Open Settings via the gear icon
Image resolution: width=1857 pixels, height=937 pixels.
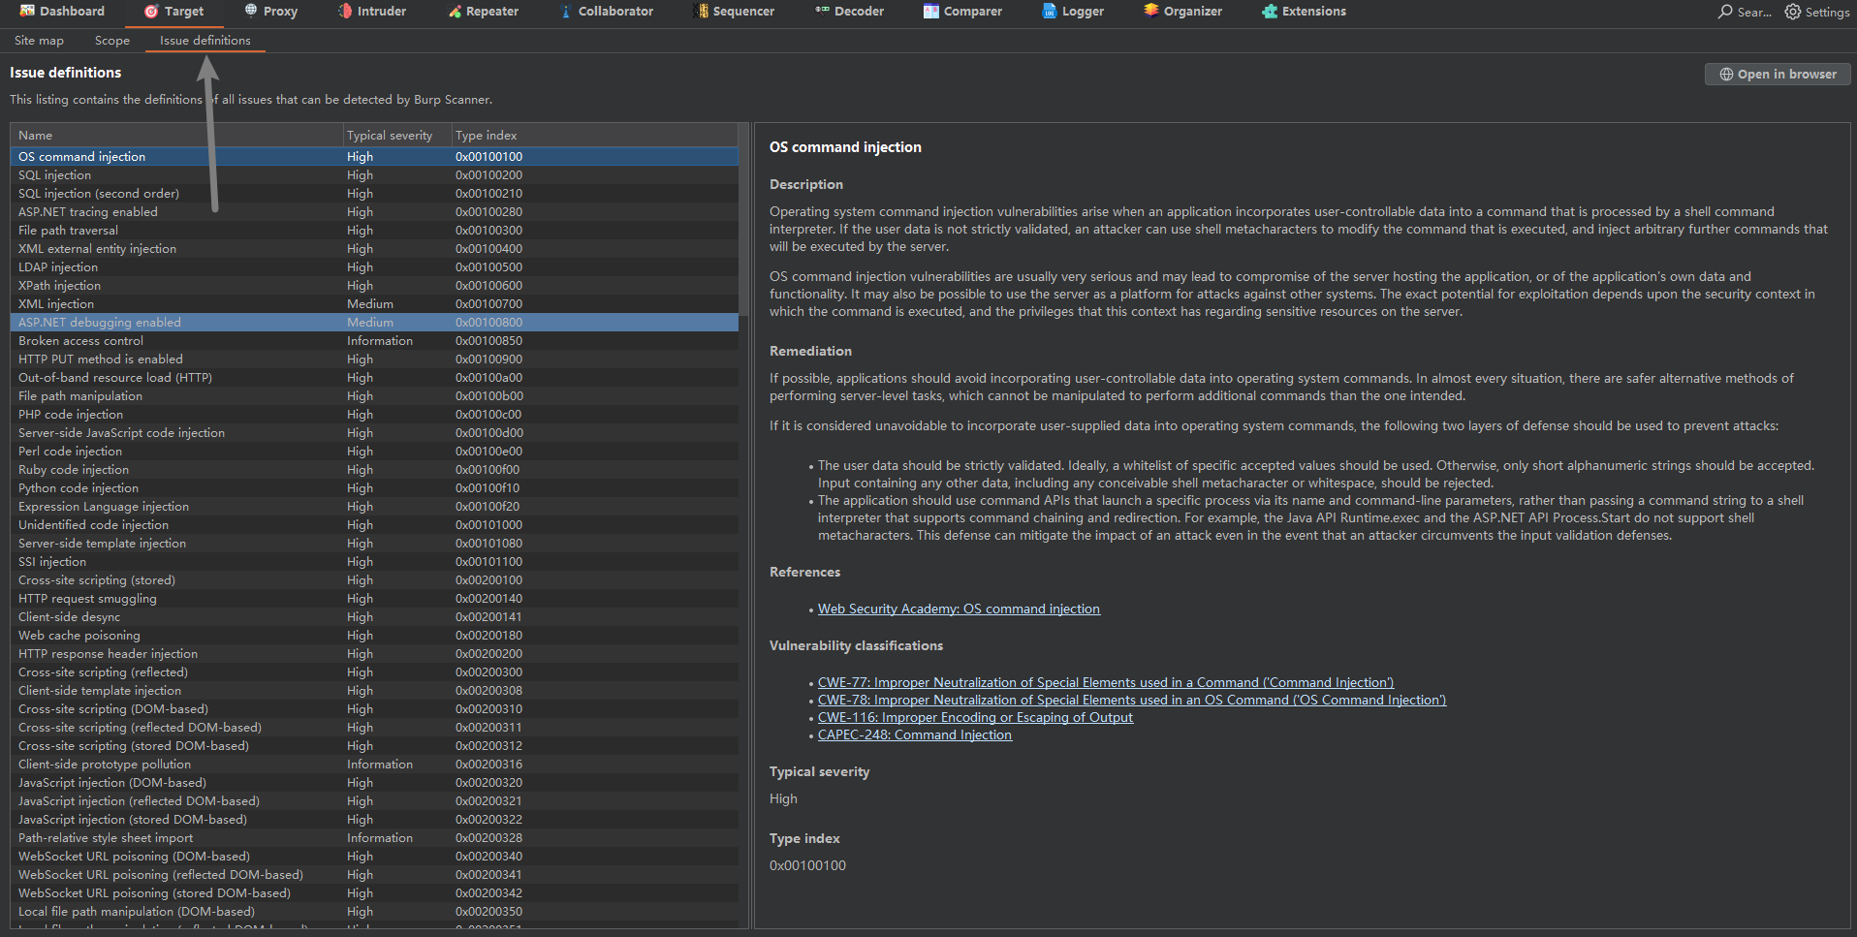click(1793, 12)
